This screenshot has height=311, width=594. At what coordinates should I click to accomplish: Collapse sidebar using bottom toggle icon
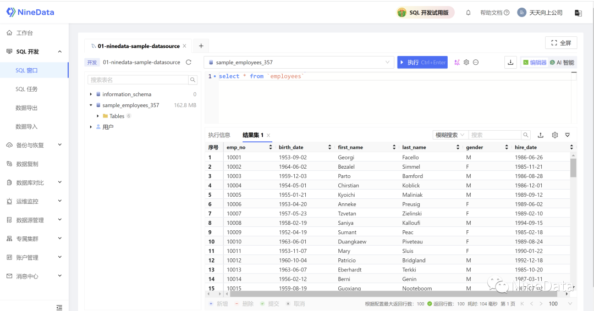59,307
